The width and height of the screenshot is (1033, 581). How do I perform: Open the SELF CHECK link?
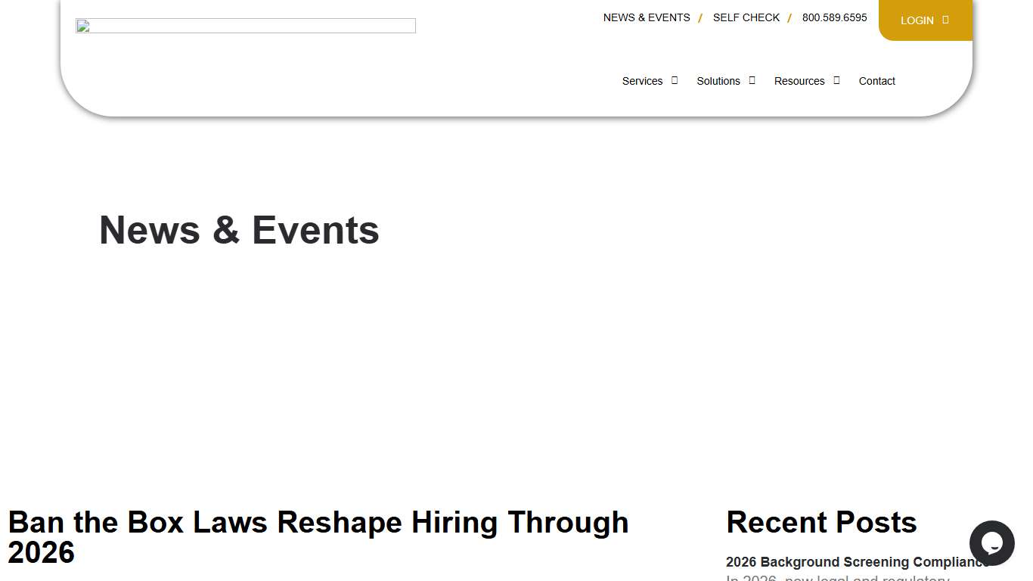tap(746, 17)
